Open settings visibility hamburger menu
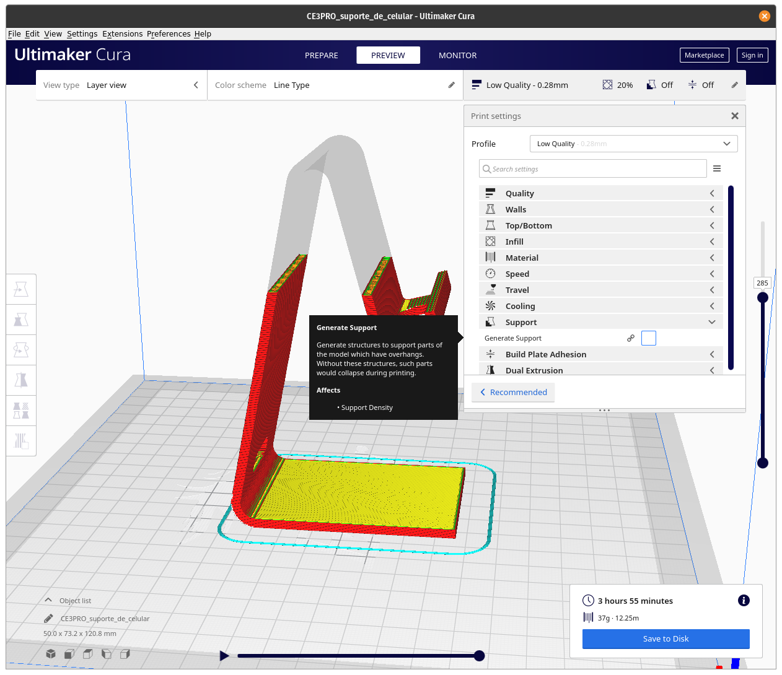The height and width of the screenshot is (675, 782). [x=717, y=168]
